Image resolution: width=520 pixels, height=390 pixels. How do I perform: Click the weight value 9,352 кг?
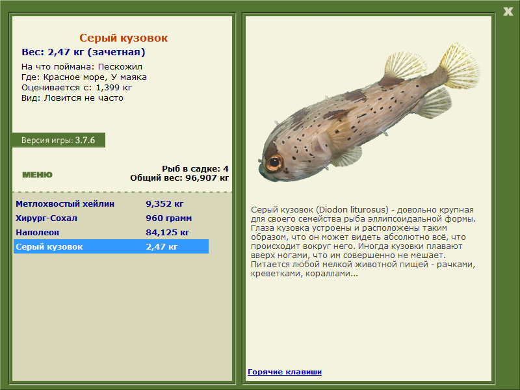[164, 203]
